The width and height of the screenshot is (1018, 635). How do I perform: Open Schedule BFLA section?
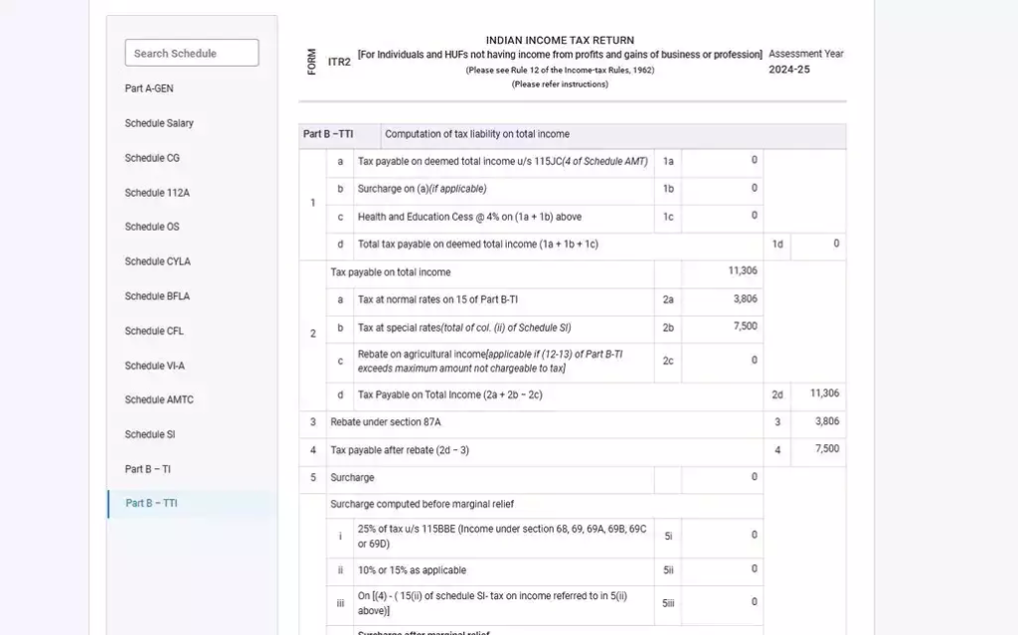[157, 296]
